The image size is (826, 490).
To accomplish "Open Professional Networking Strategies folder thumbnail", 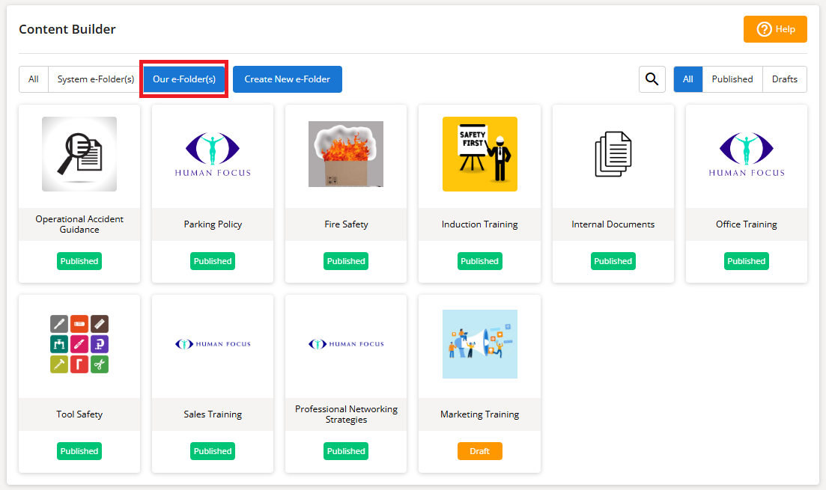I will pos(346,344).
